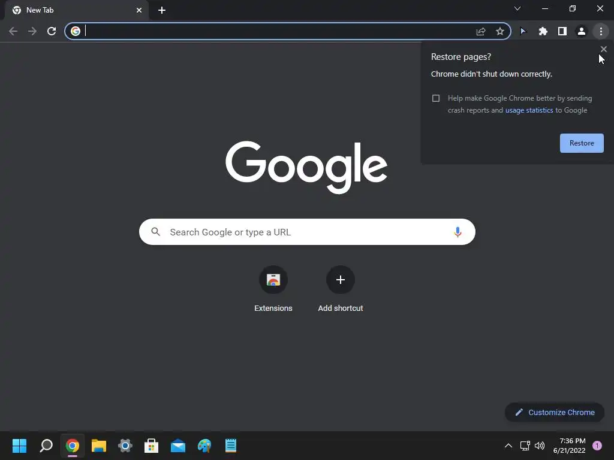Click the share this page icon
614x460 pixels.
(x=481, y=31)
